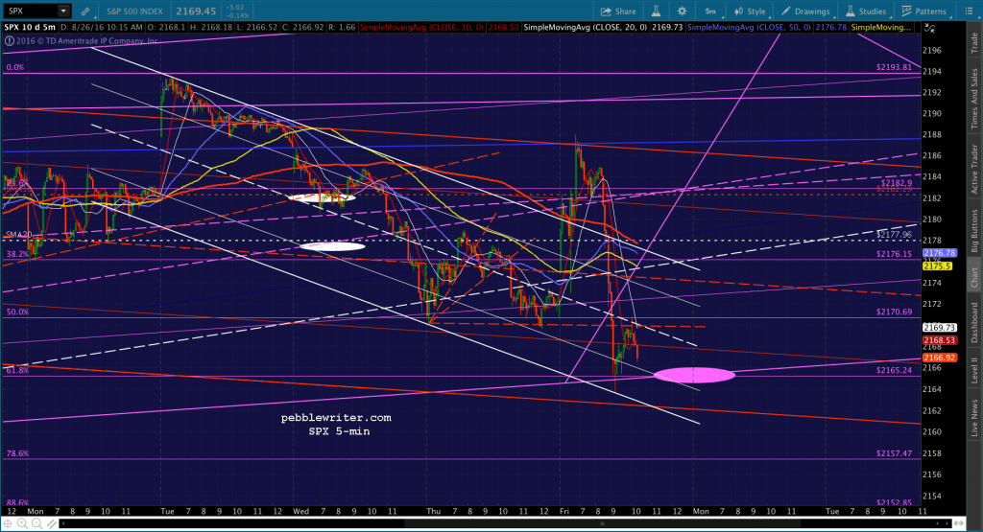Click the blue SimpleMovingAvg (CLOSE, 50, 0) label
983x532 pixels.
point(749,28)
